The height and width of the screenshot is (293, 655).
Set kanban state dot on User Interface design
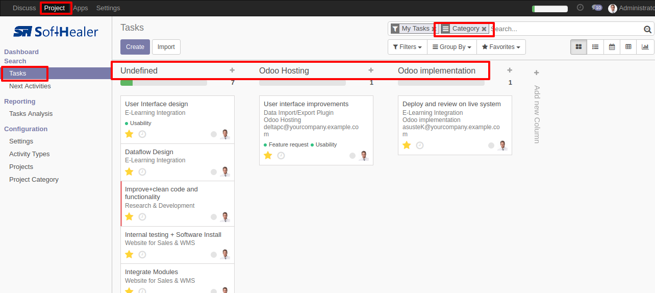coord(214,134)
